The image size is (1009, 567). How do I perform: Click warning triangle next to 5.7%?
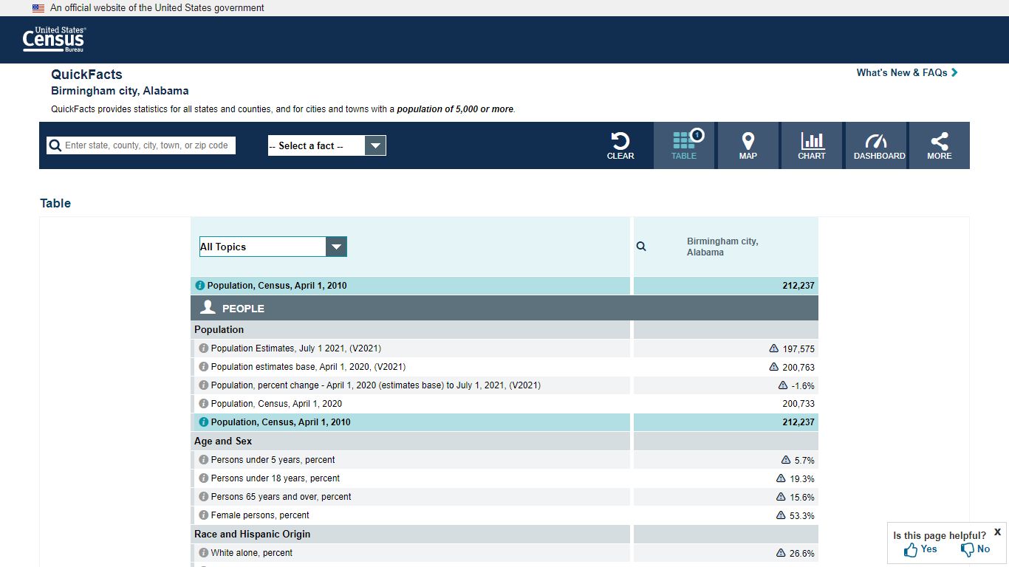click(786, 460)
